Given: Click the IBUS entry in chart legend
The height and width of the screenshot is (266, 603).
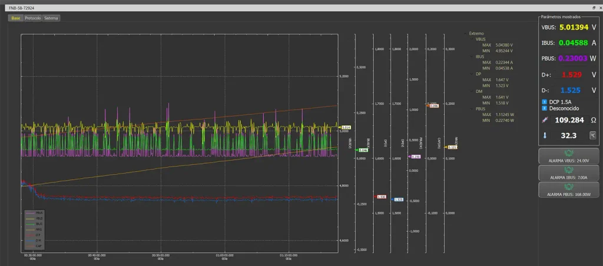Looking at the screenshot, I should click(x=35, y=224).
